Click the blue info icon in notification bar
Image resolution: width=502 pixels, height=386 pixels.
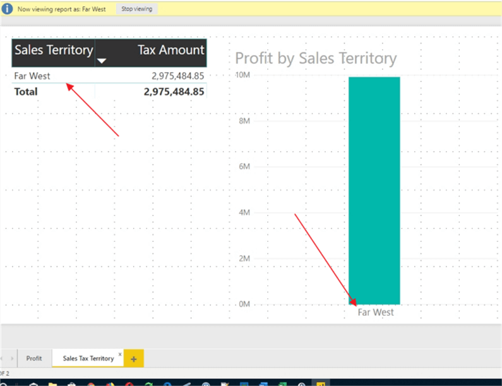pos(8,9)
